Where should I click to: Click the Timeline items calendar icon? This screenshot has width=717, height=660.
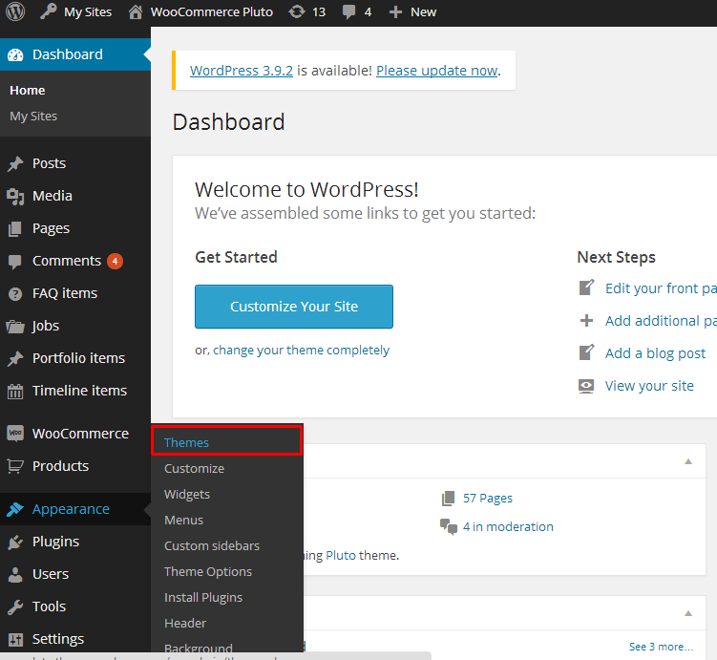pos(15,391)
